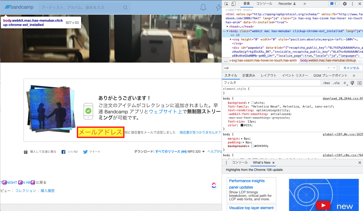Add a new style rule with plus icon

pos(345,83)
